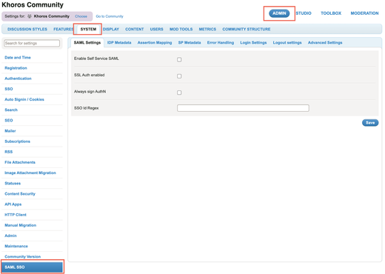Open the Logout settings tab
Image resolution: width=385 pixels, height=274 pixels.
pos(287,43)
